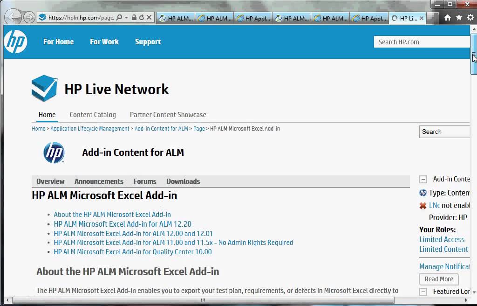477x306 pixels.
Task: Click vertical scrollbar down arrow
Action: (474, 292)
